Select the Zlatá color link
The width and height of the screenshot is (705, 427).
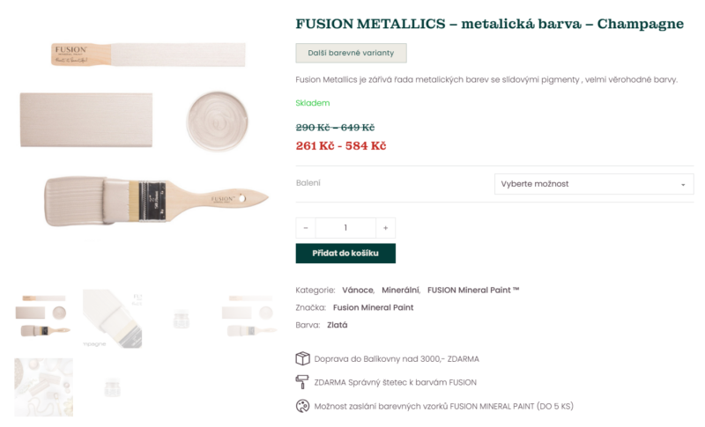click(337, 325)
